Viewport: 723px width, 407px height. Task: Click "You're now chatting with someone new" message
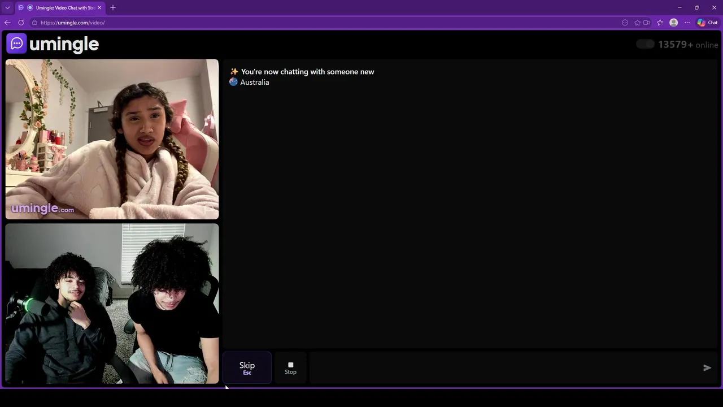[307, 72]
